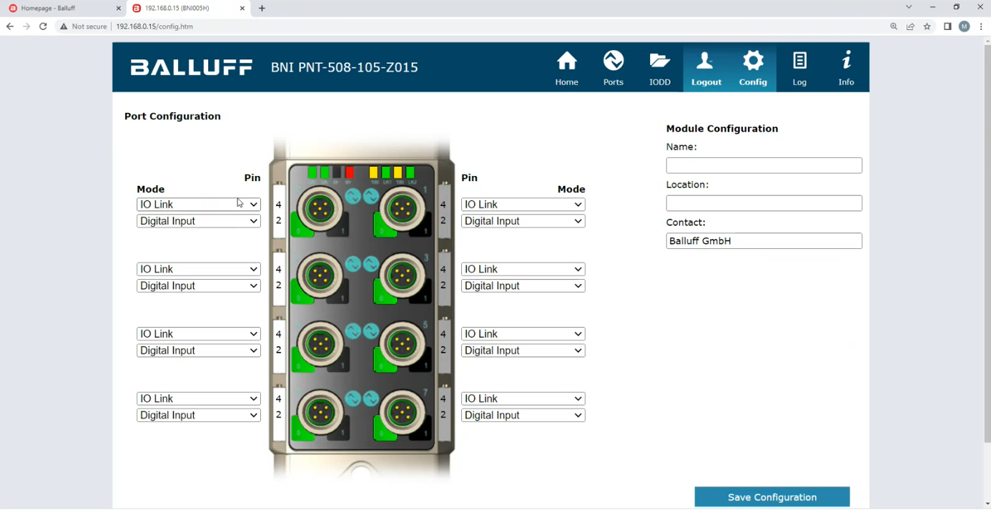This screenshot has width=991, height=510.
Task: Focus the Location text field
Action: [764, 203]
